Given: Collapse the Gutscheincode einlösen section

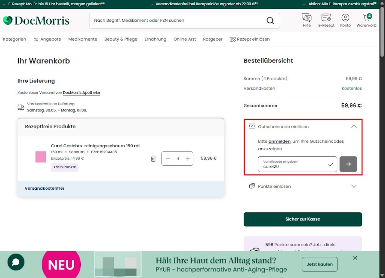Looking at the screenshot, I should [354, 127].
